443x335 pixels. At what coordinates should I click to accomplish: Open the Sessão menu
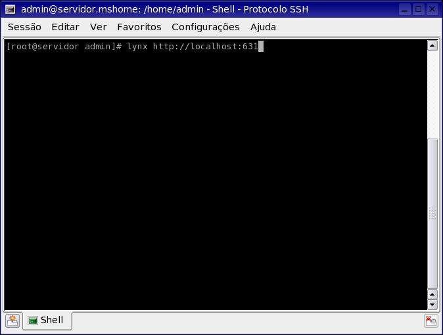click(24, 27)
